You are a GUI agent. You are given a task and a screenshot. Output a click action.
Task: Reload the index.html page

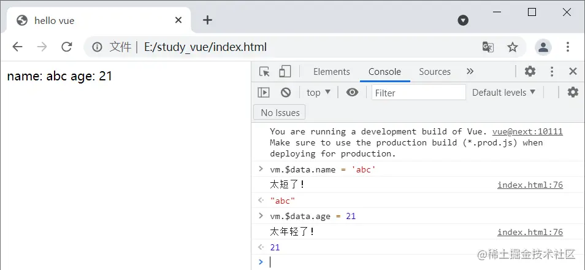pos(66,47)
